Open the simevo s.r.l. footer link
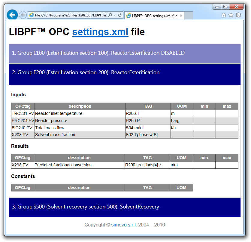251x242 pixels. click(x=124, y=225)
